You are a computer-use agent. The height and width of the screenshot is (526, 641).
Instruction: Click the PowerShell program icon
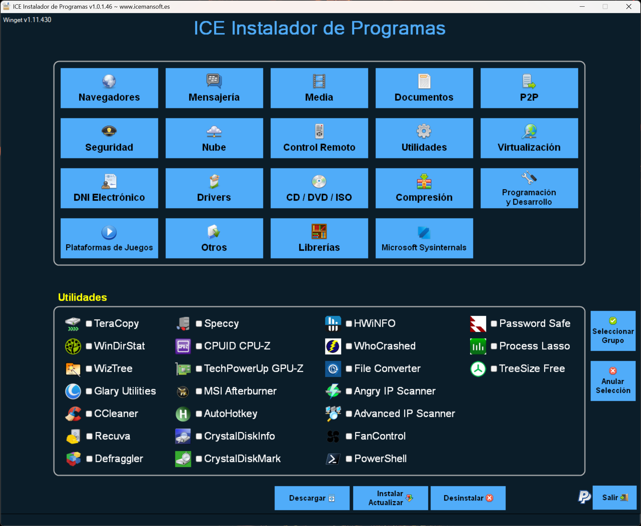[x=333, y=459]
